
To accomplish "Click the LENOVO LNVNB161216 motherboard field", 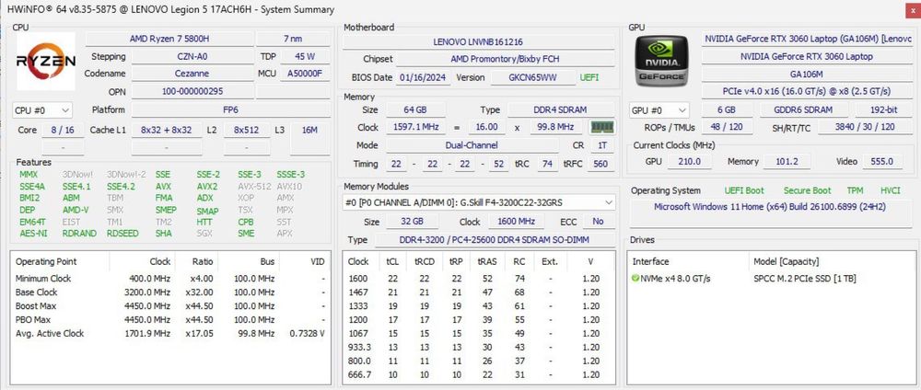I will point(478,42).
